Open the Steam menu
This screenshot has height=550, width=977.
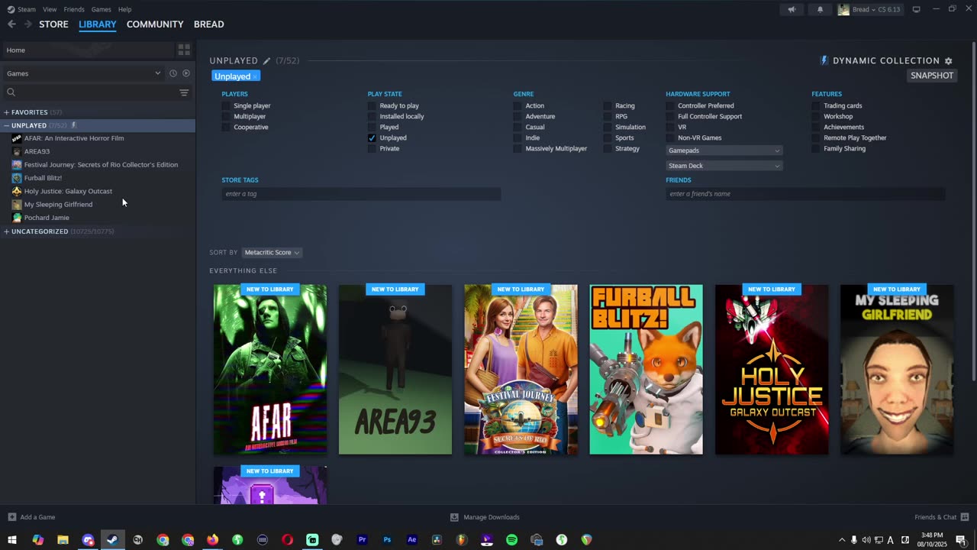point(27,9)
